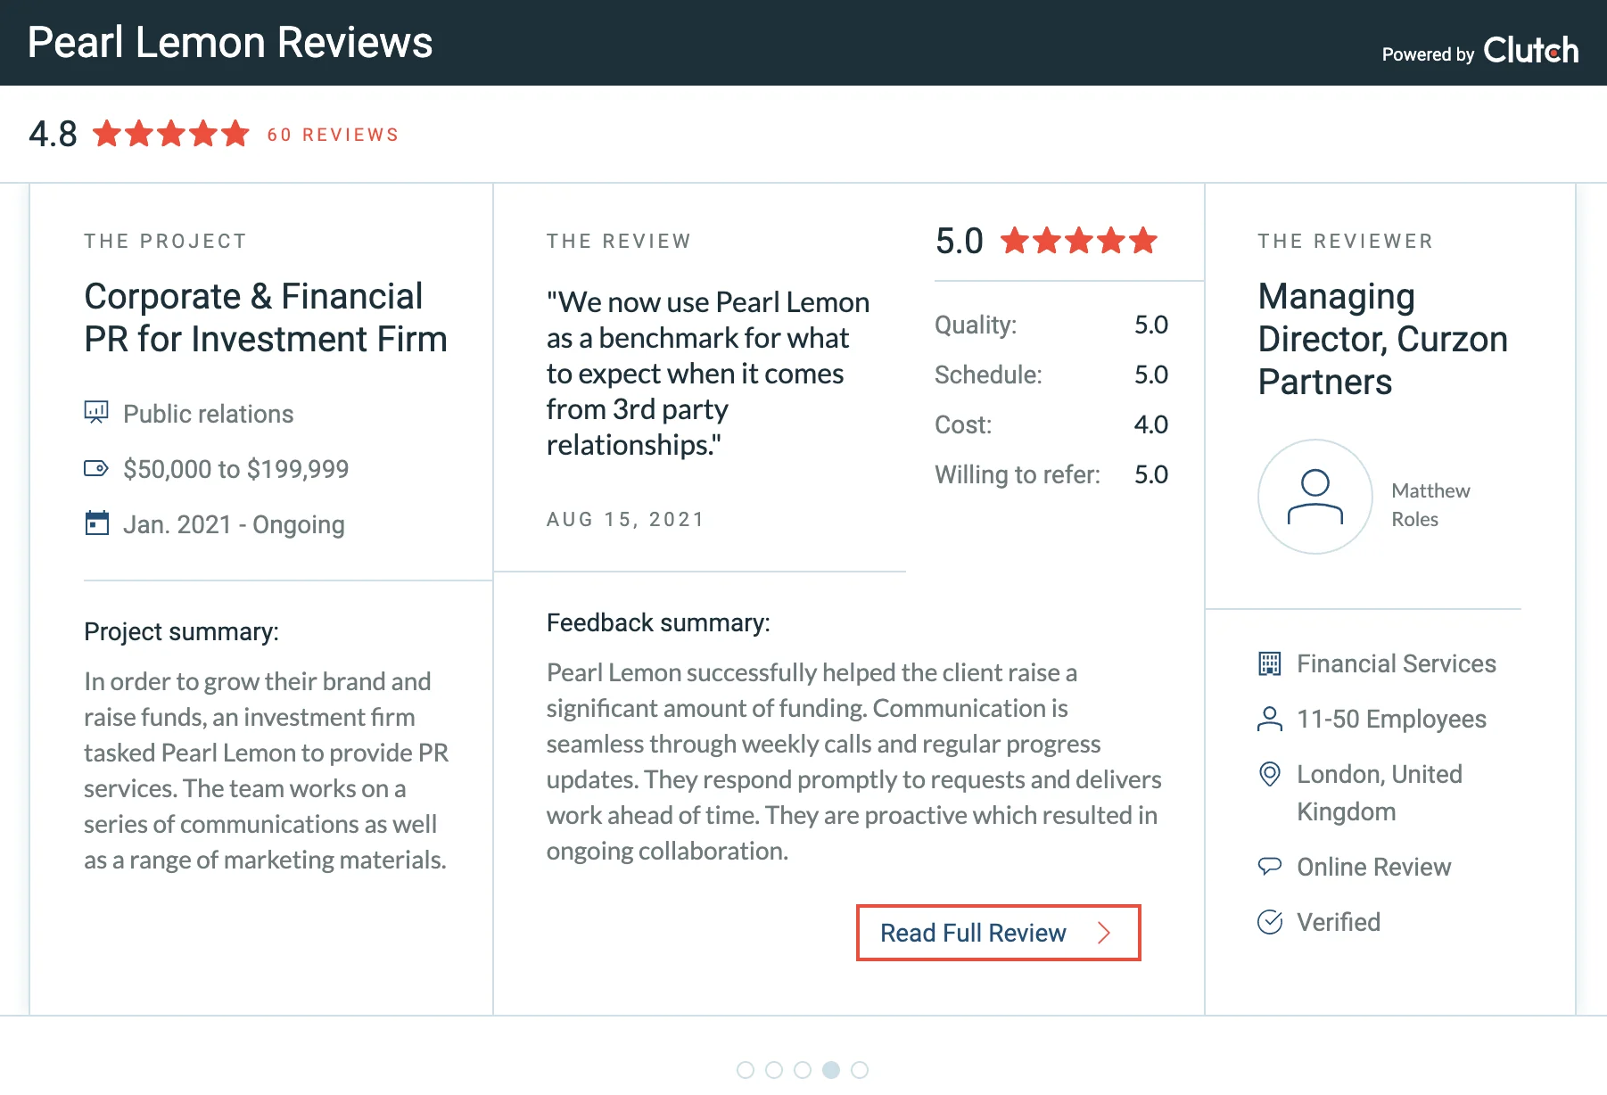Viewport: 1607px width, 1095px height.
Task: Click the feedback summary paragraph text
Action: coord(854,762)
